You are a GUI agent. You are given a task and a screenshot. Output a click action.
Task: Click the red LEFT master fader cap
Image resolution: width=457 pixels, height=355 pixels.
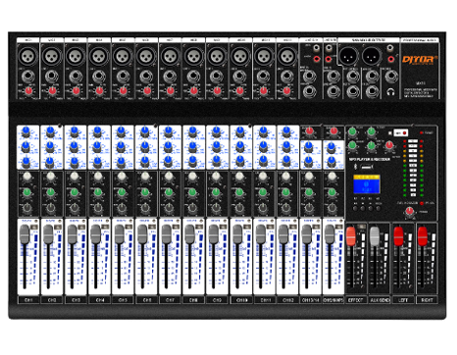tap(398, 236)
